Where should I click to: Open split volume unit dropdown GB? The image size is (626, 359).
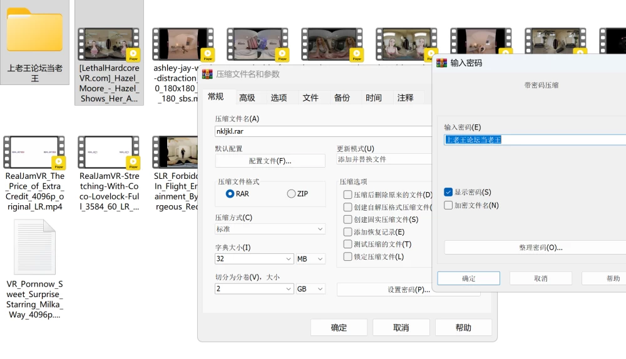(310, 289)
